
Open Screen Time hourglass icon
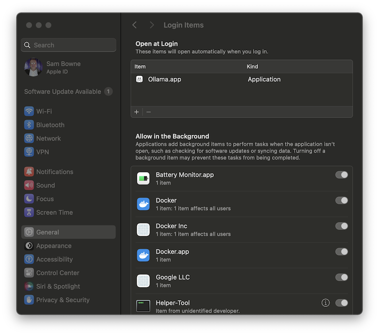point(29,212)
